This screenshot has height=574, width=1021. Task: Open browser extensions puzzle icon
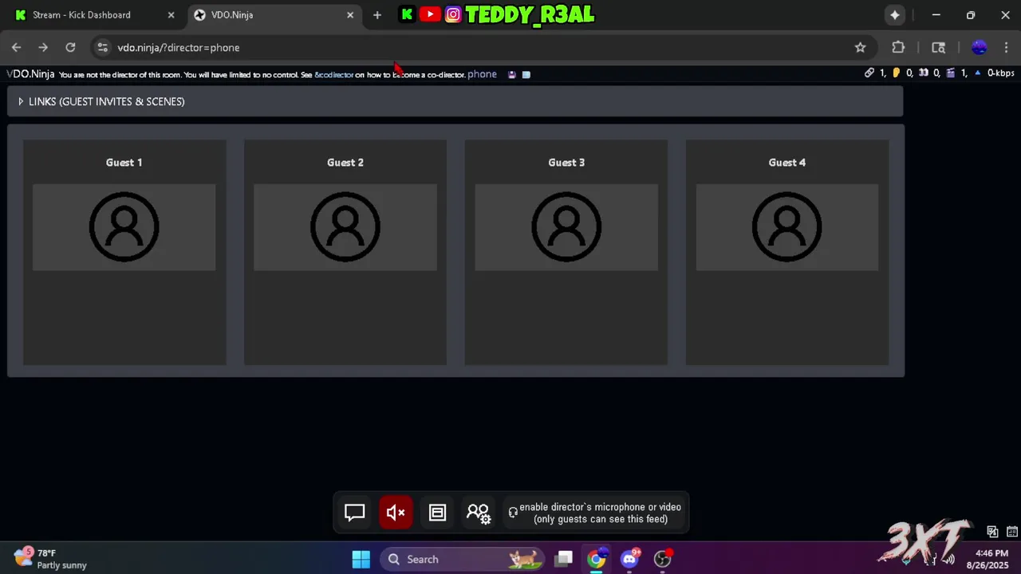pos(898,48)
